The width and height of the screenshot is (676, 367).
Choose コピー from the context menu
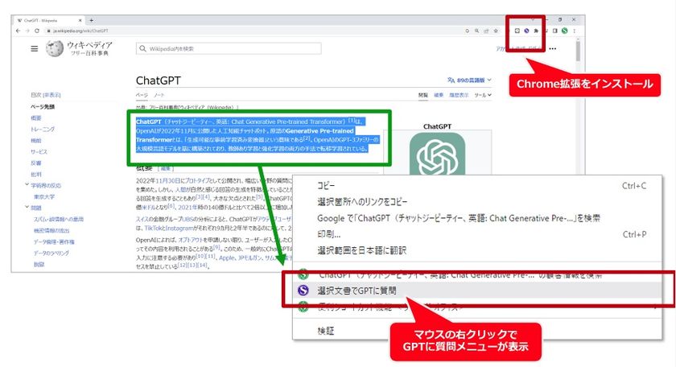click(477, 185)
